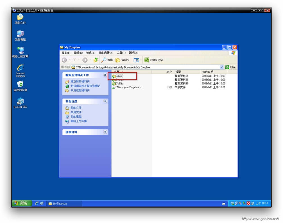The width and height of the screenshot is (283, 223).
Task: Expand the 詳細資料 panel
Action: coord(105,132)
